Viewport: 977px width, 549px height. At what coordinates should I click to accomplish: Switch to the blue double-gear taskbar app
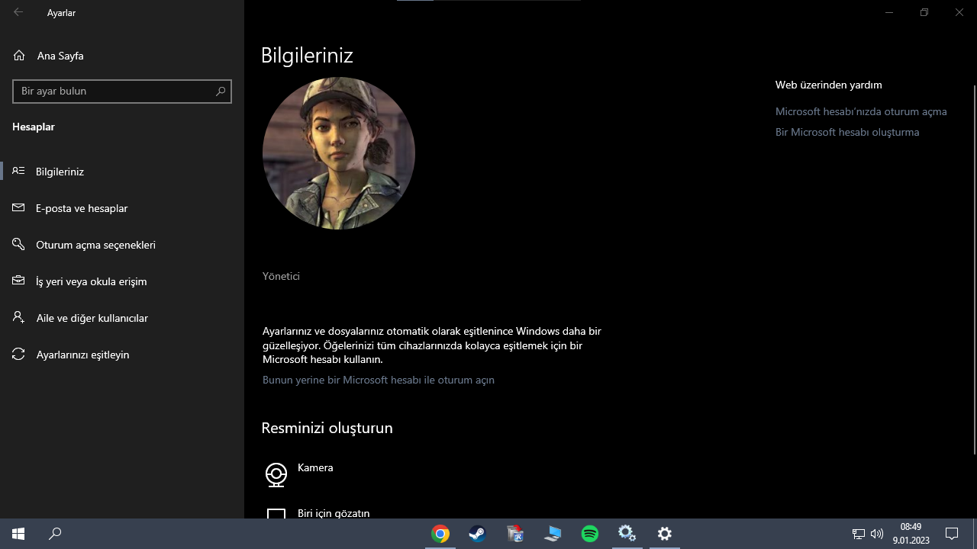pos(627,534)
